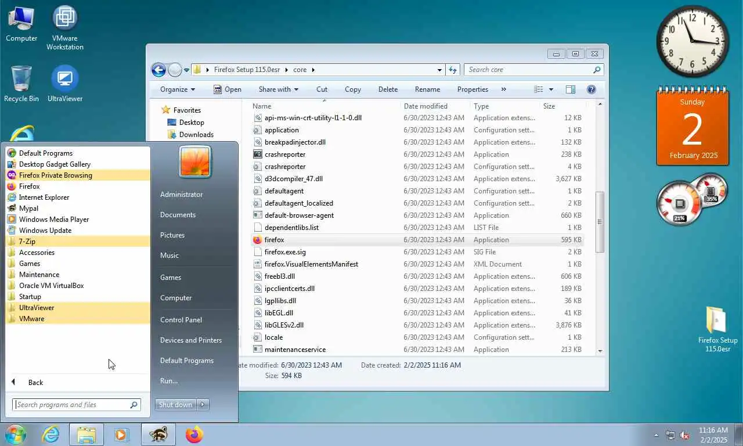Image resolution: width=743 pixels, height=446 pixels.
Task: Click Documents in Start menu right pane
Action: (x=178, y=215)
